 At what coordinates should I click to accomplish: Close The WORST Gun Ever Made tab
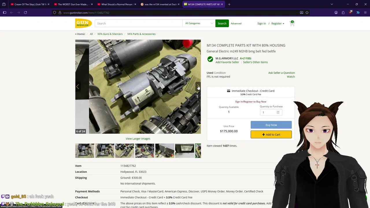pyautogui.click(x=92, y=4)
